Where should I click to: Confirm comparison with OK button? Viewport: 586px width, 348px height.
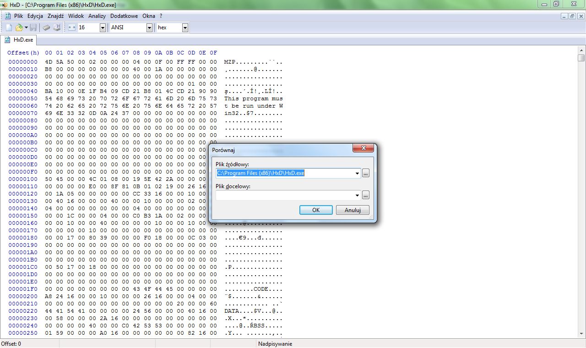pos(316,210)
